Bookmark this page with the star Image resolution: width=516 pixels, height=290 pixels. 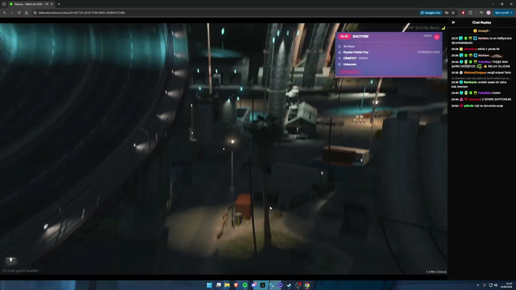453,12
